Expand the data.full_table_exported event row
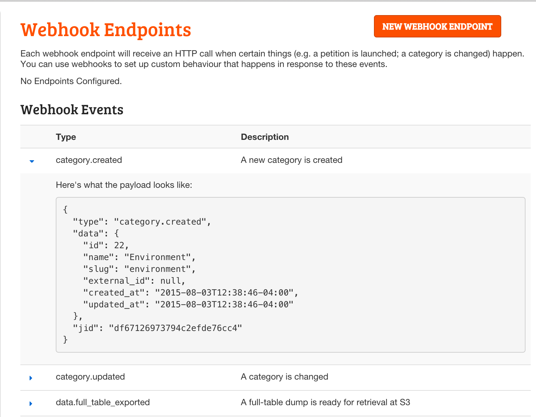The width and height of the screenshot is (536, 417). 31,404
